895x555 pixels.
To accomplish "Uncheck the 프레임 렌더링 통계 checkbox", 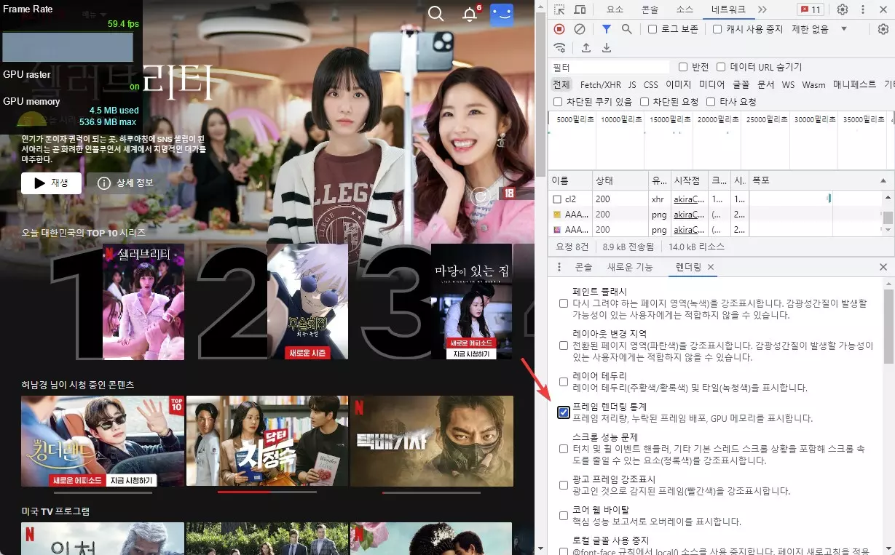I will [x=564, y=412].
